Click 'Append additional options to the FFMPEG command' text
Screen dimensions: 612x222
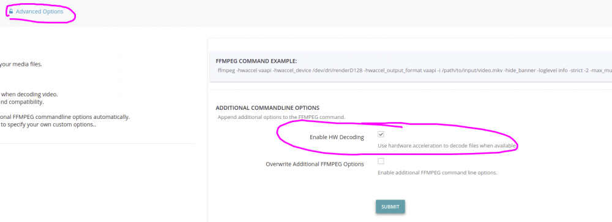[x=282, y=116]
